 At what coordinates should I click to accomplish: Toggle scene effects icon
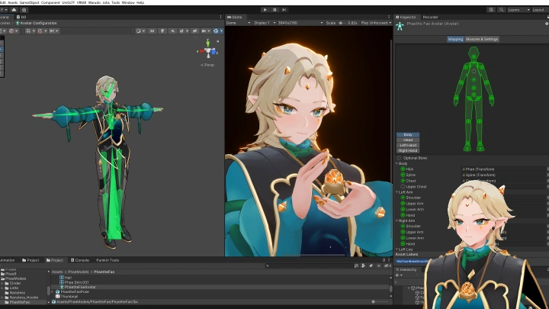click(181, 31)
